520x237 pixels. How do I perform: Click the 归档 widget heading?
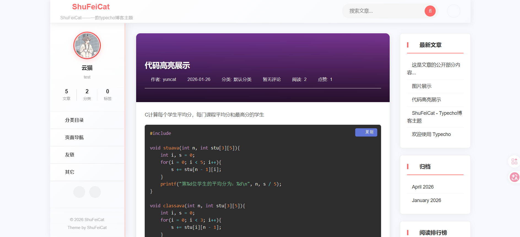(x=425, y=167)
